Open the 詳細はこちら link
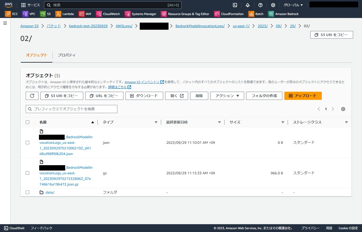 120,87
